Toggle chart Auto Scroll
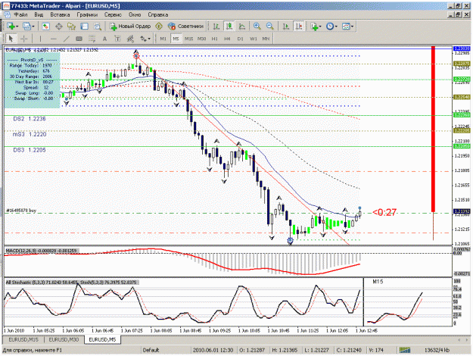Screen dimensions: 473x356 [285, 27]
